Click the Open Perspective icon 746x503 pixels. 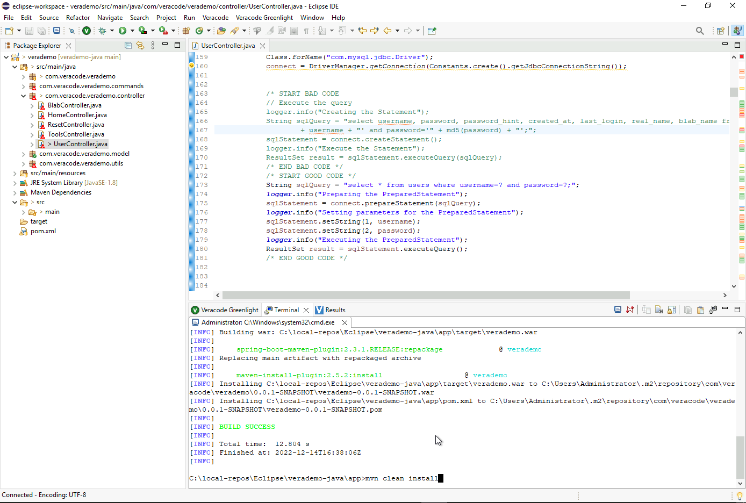point(721,31)
